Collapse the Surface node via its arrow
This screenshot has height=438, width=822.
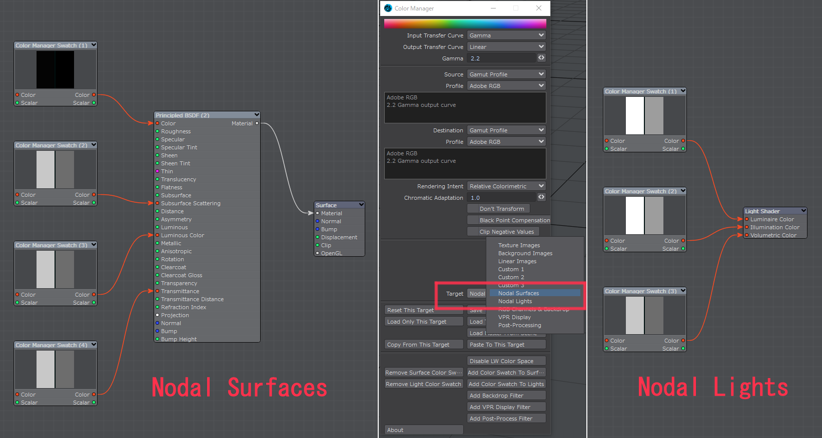click(361, 205)
